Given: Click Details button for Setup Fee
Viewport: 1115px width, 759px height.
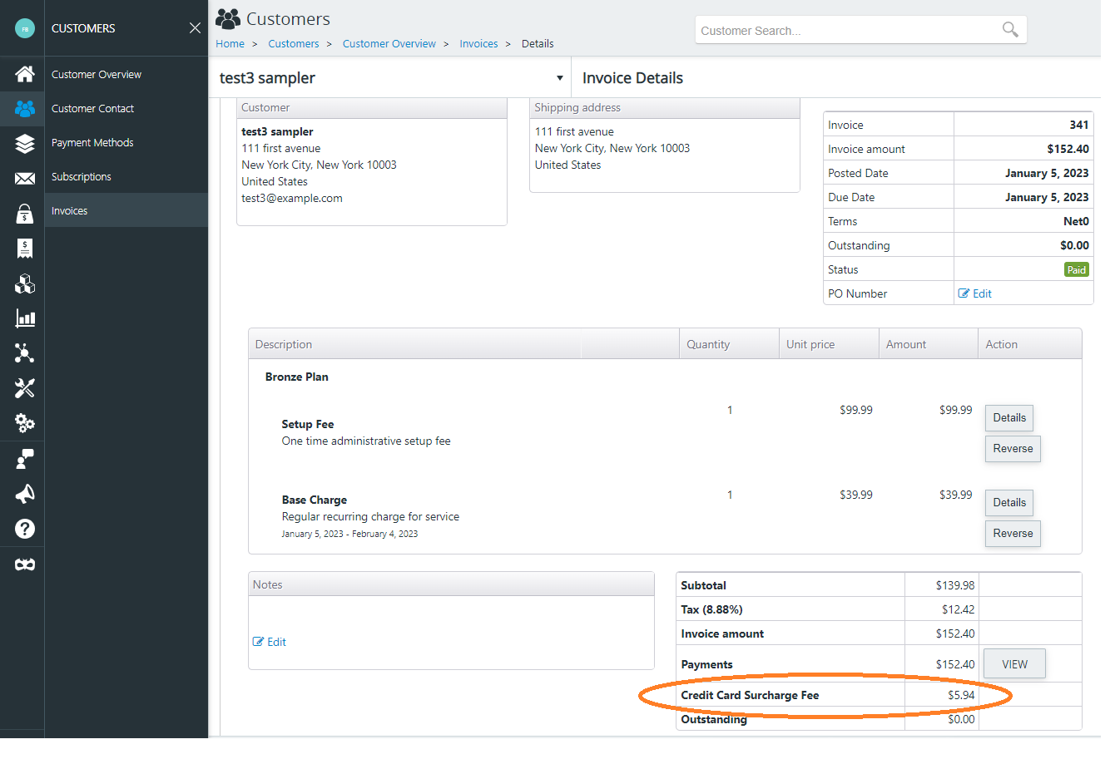Looking at the screenshot, I should click(1009, 417).
